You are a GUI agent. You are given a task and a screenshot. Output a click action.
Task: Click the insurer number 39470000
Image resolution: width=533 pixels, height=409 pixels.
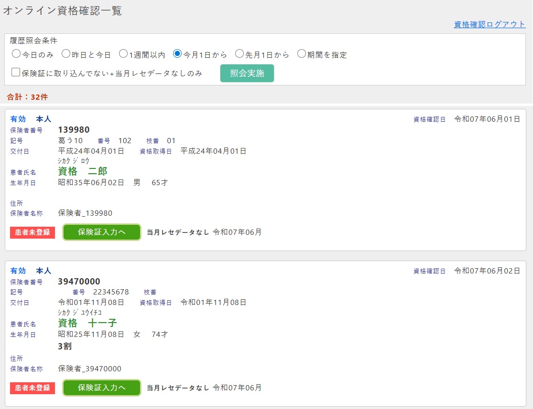[x=79, y=282]
